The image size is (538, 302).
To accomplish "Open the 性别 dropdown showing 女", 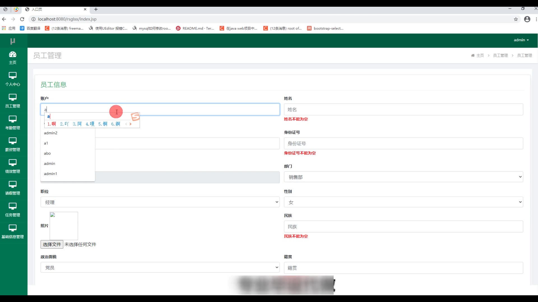I will click(403, 202).
